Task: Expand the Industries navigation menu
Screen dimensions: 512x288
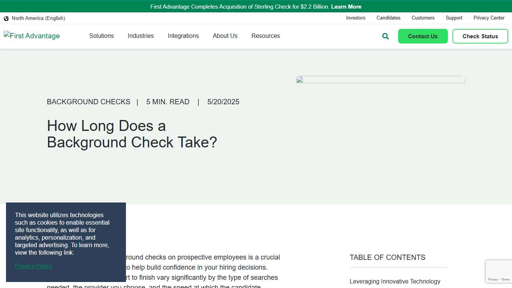Action: [141, 36]
